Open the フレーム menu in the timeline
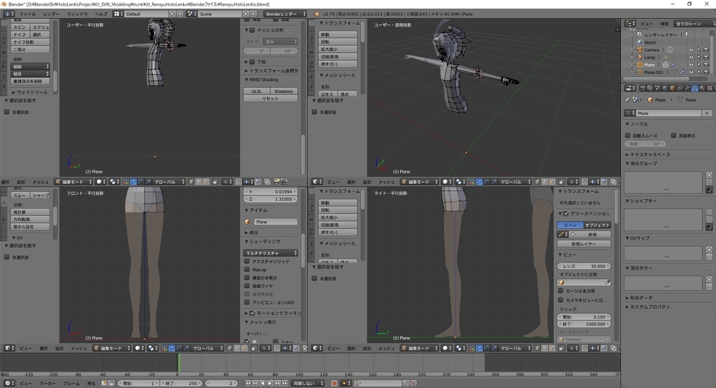The image size is (716, 388). pyautogui.click(x=71, y=383)
